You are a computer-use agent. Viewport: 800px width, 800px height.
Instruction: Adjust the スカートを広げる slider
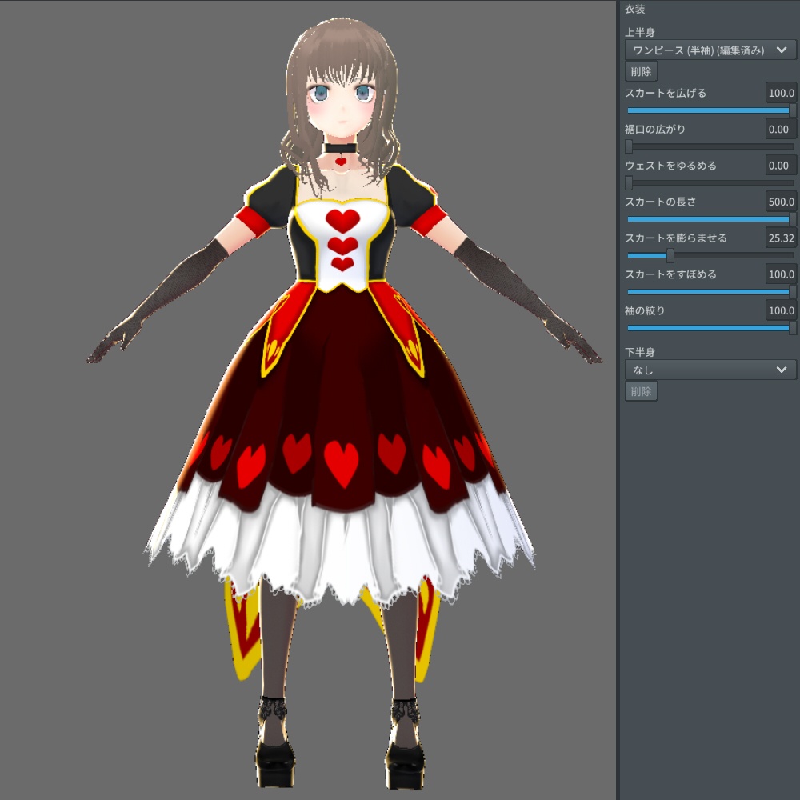click(x=710, y=110)
